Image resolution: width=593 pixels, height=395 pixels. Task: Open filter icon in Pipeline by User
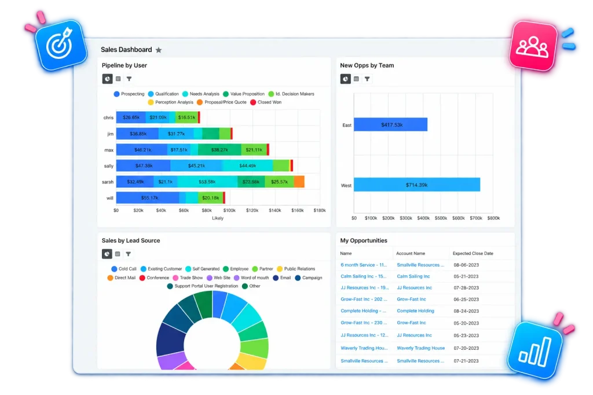pyautogui.click(x=129, y=79)
